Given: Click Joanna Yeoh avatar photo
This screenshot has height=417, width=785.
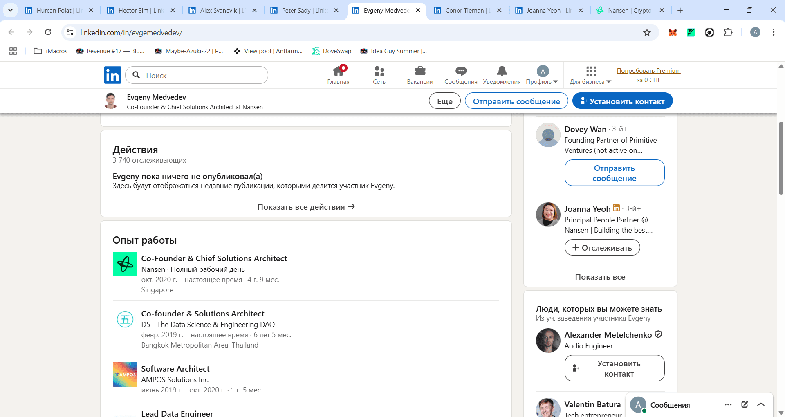Looking at the screenshot, I should (x=548, y=215).
